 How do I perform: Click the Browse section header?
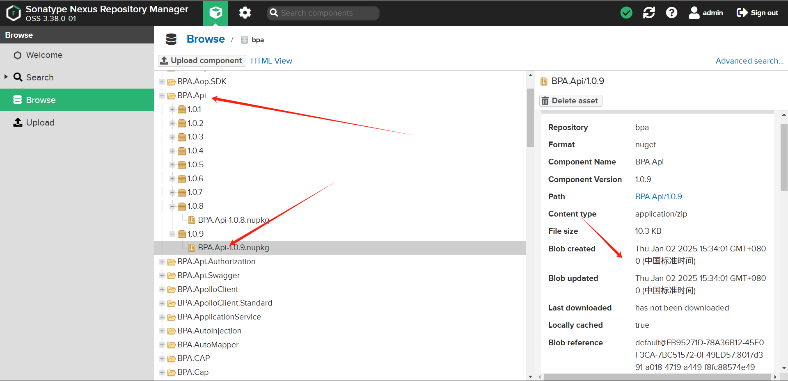(x=77, y=35)
